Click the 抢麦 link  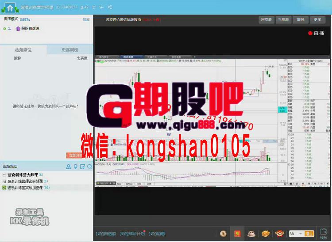pyautogui.click(x=86, y=19)
